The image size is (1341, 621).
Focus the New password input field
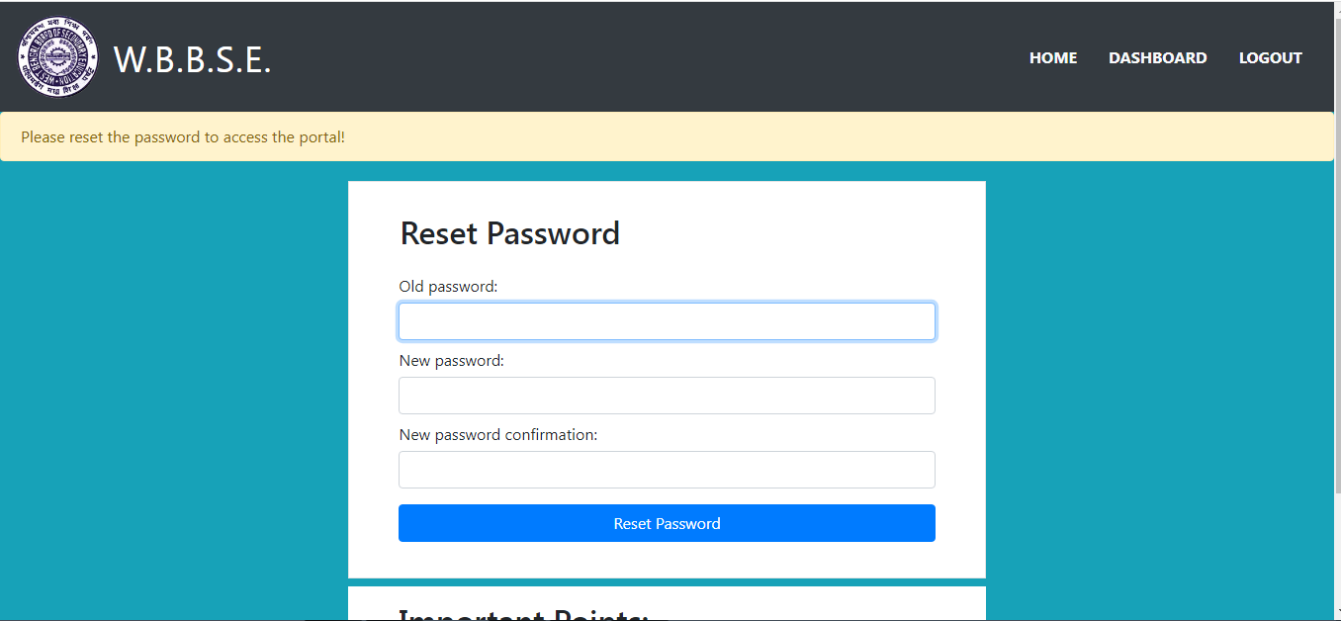coord(667,396)
